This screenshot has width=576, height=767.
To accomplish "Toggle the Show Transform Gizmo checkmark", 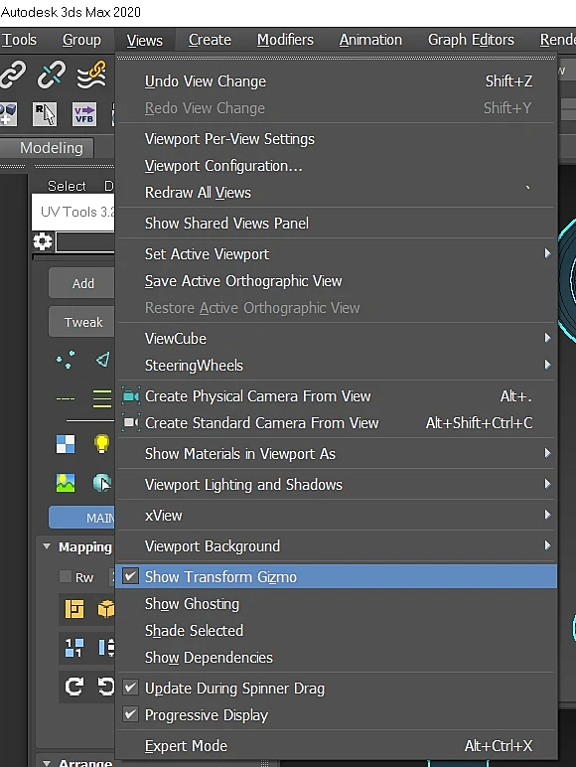I will [130, 576].
